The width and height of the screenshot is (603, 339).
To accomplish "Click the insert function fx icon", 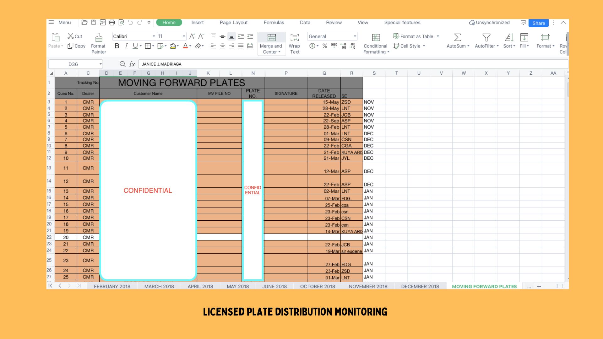I will point(132,64).
